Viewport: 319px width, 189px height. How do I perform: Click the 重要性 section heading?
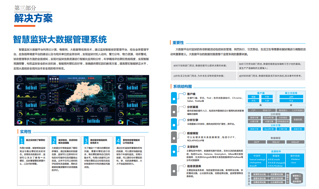pyautogui.click(x=178, y=43)
